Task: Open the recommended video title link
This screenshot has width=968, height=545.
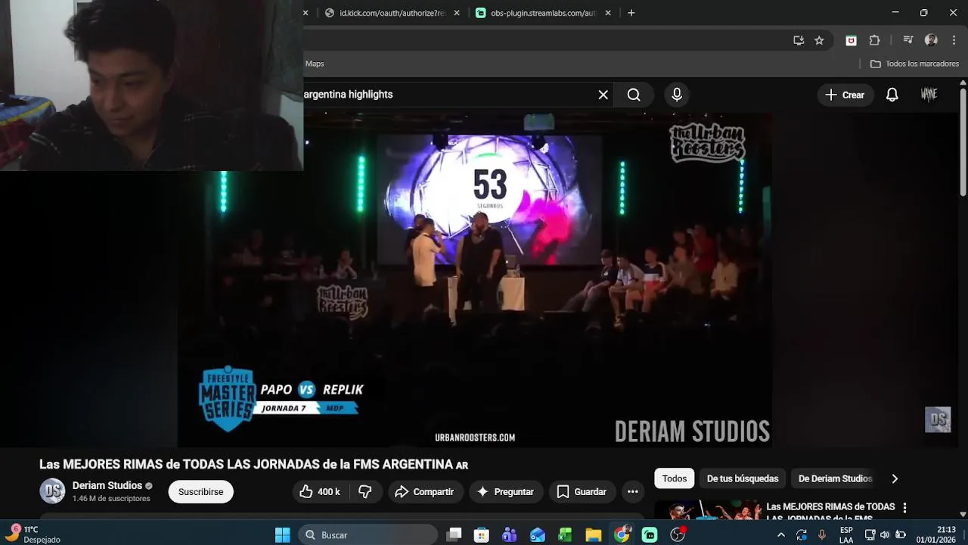Action: (830, 512)
